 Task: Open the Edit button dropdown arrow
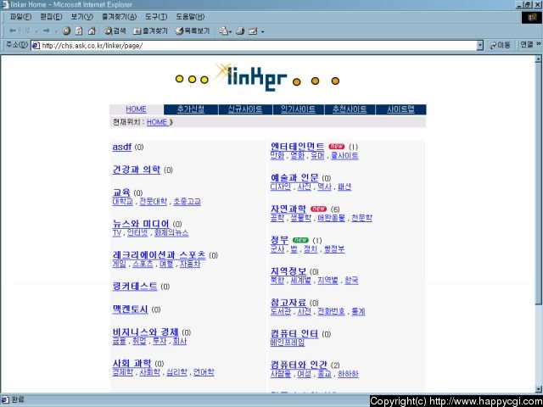262,32
